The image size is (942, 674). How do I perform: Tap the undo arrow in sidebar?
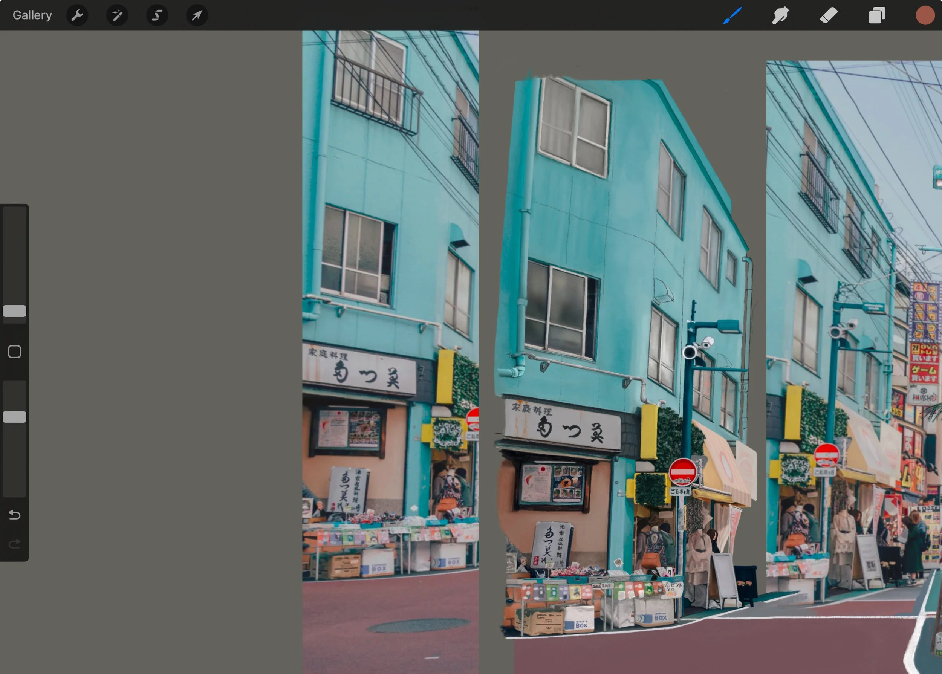click(x=15, y=515)
